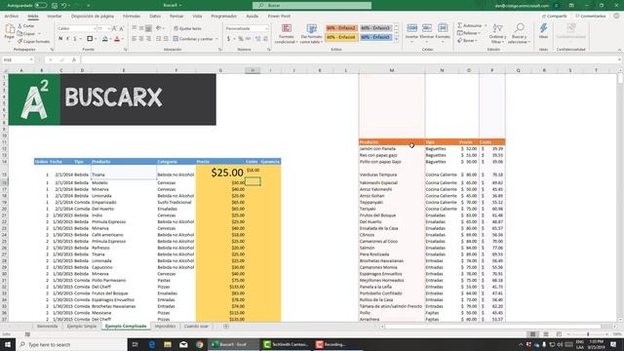The height and width of the screenshot is (351, 624).
Task: Align text right
Action: coord(148,39)
